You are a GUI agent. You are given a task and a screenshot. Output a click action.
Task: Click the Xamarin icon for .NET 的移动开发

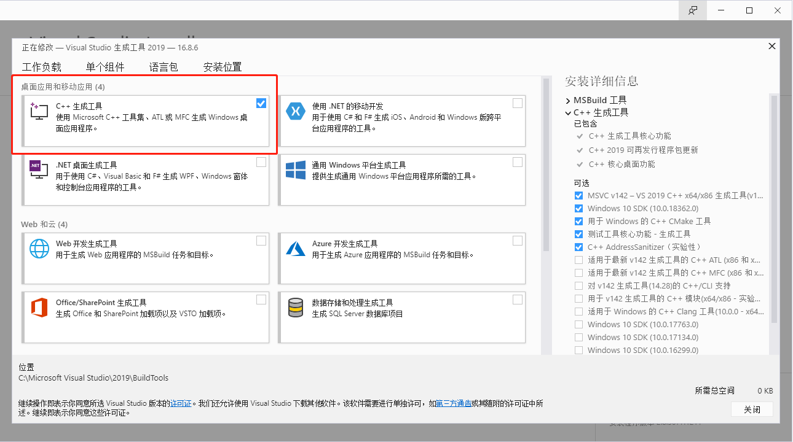pyautogui.click(x=296, y=111)
